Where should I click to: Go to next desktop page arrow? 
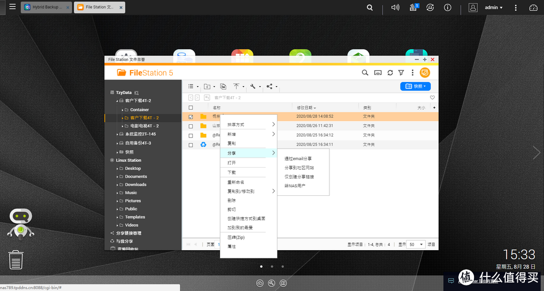[536, 153]
